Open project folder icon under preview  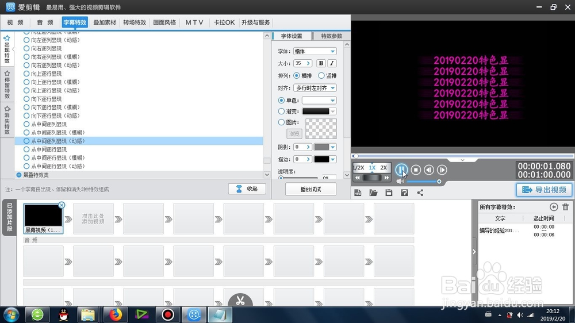[373, 193]
